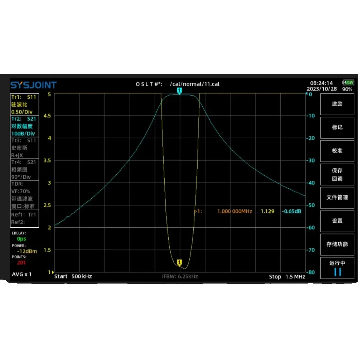The width and height of the screenshot is (358, 358).
Task: Click the yellow reference arrow at axis value 1
Action: click(x=53, y=272)
